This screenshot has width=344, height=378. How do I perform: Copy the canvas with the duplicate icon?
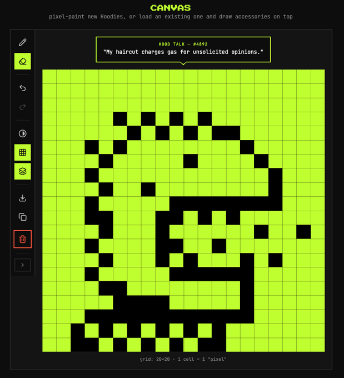(x=22, y=217)
